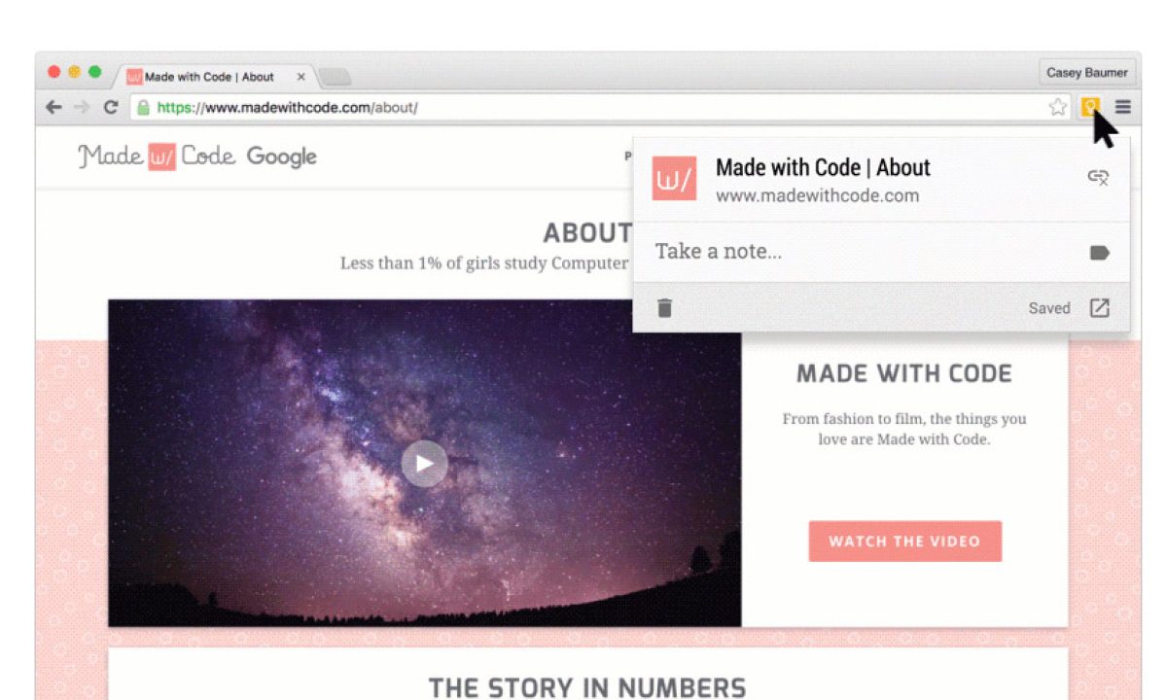Select the Made with Code About tab

tap(209, 77)
